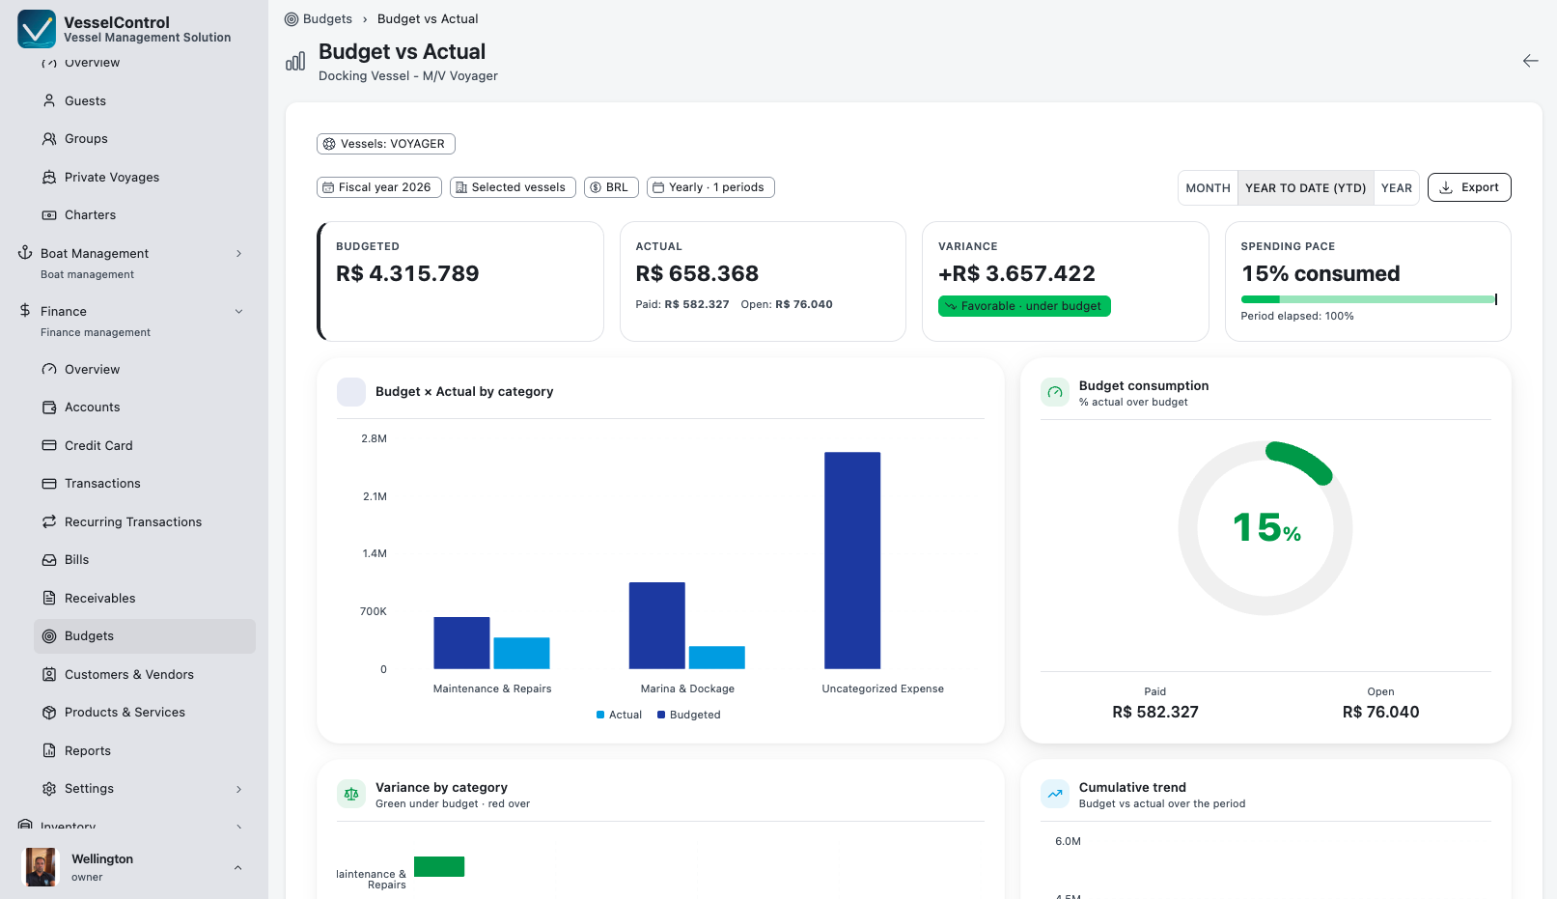This screenshot has width=1557, height=899.
Task: Open Budgets in the sidebar menu
Action: 145,636
